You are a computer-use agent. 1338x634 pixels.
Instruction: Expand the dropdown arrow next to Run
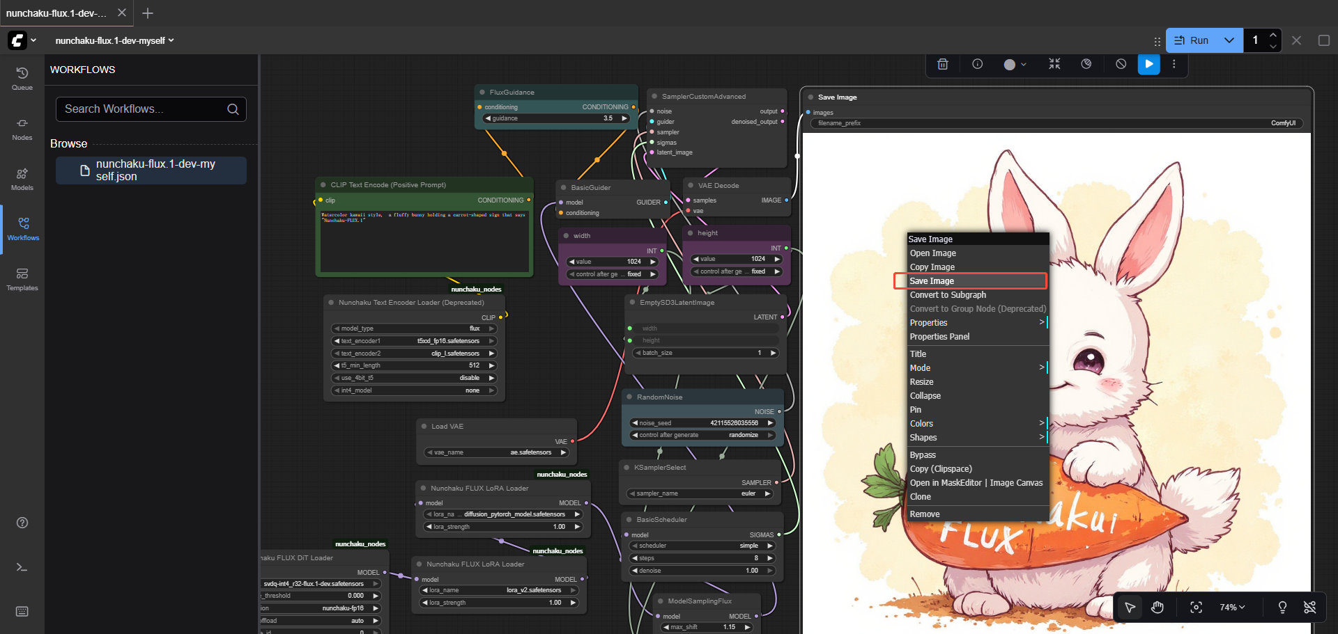1229,40
